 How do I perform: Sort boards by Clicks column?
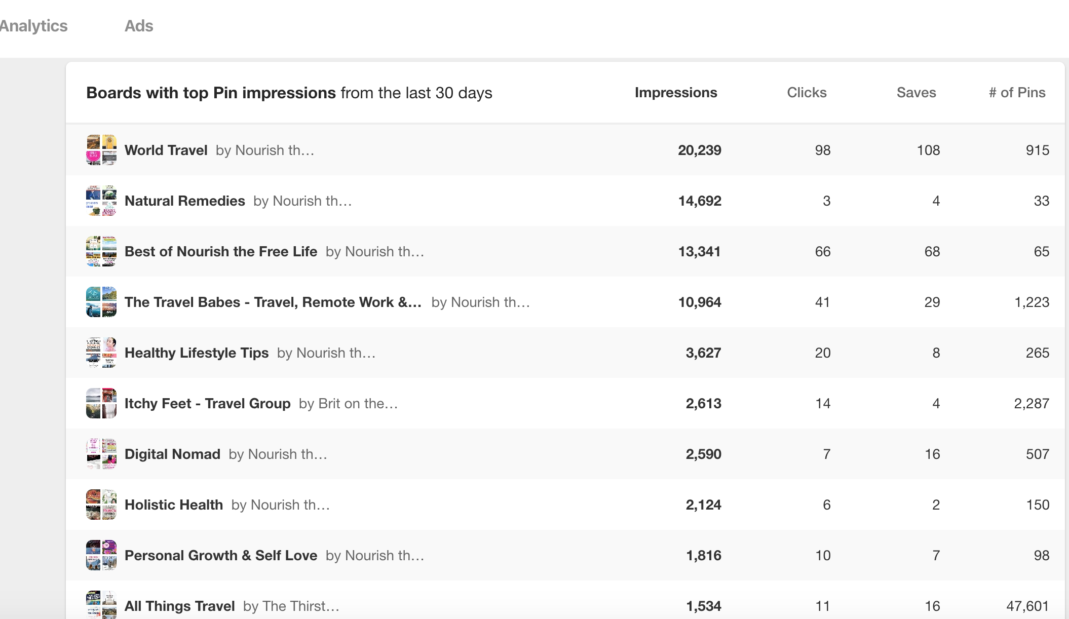pos(807,93)
